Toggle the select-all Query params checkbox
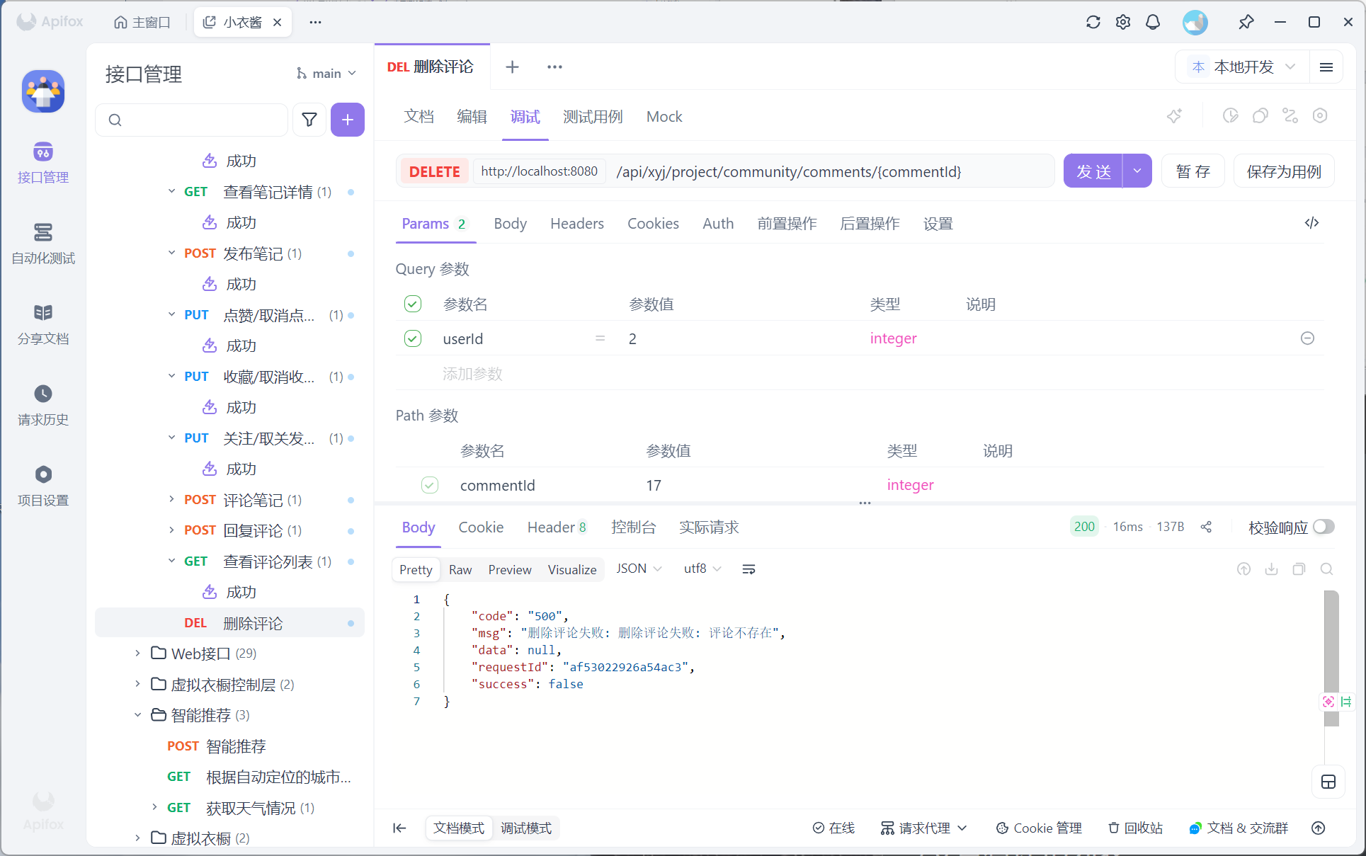 (x=413, y=304)
